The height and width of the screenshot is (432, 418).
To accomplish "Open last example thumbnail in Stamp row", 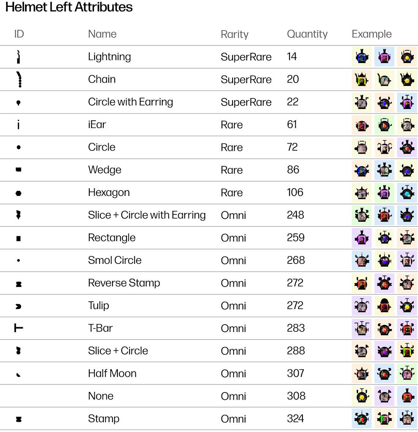I will 407,418.
